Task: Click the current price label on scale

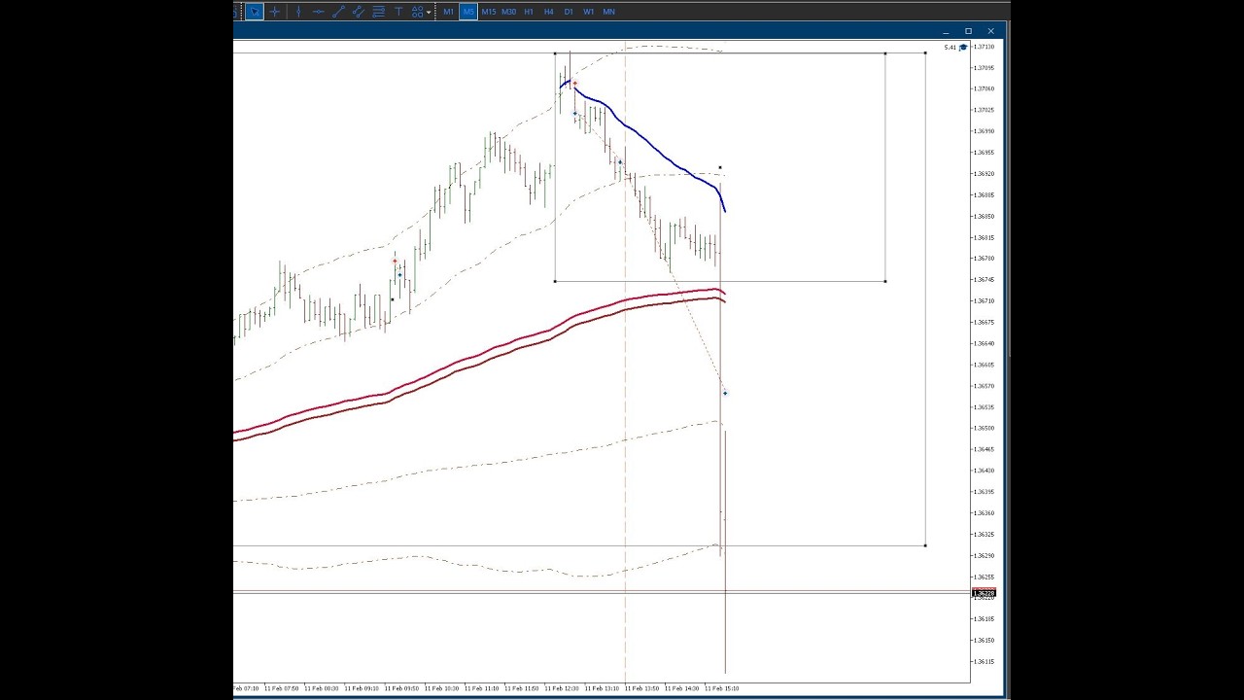Action: pyautogui.click(x=985, y=593)
